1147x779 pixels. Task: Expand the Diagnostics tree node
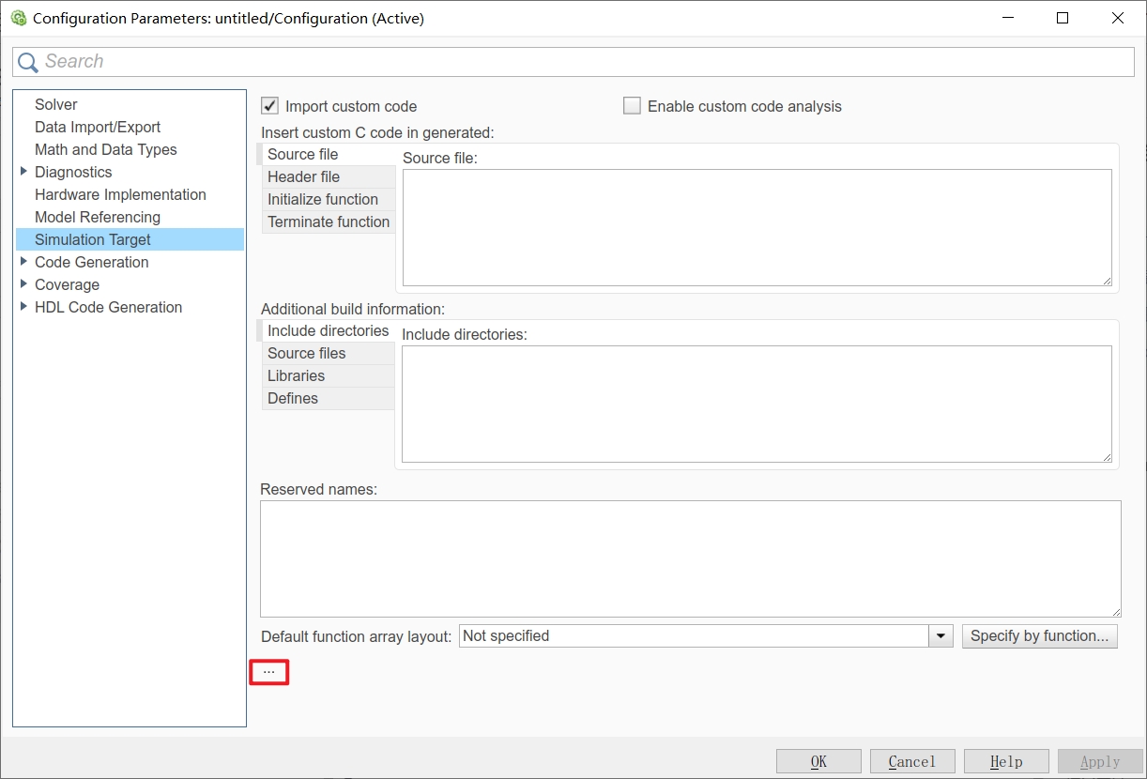[23, 172]
